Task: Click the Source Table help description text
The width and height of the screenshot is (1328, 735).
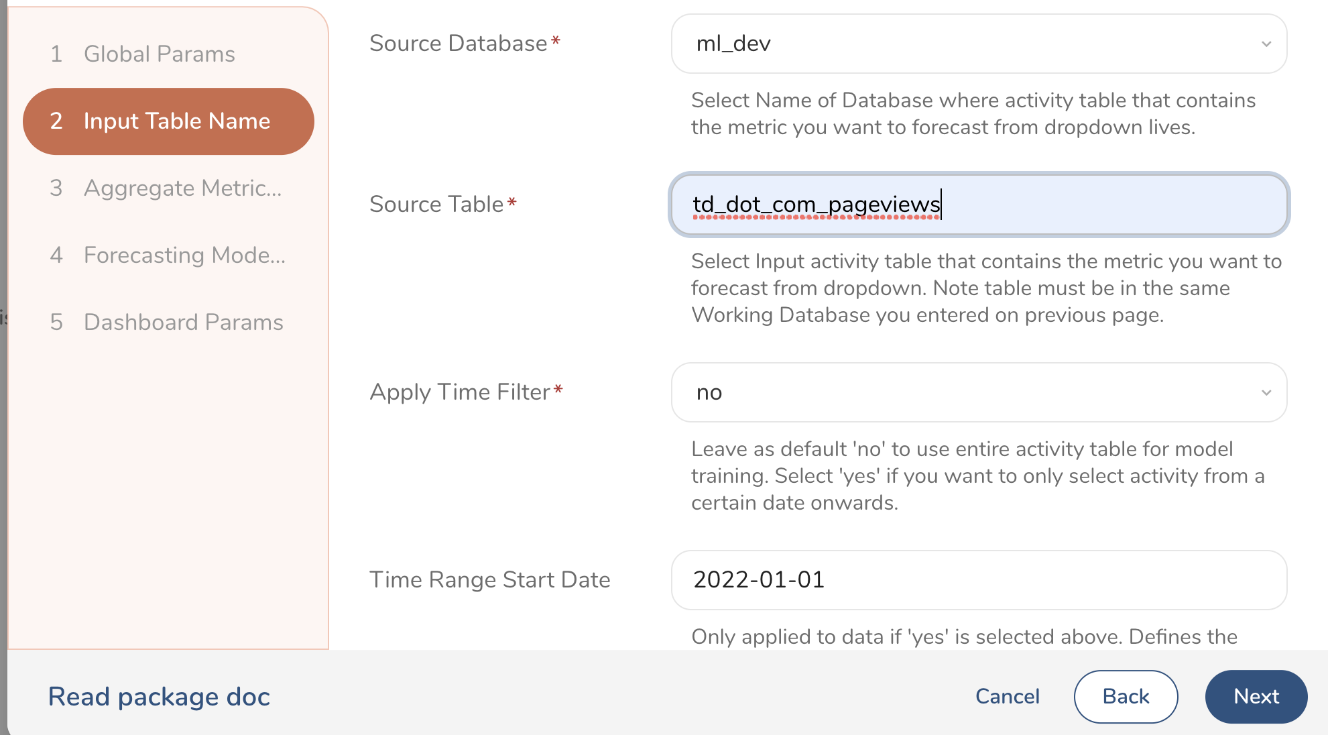Action: tap(985, 288)
